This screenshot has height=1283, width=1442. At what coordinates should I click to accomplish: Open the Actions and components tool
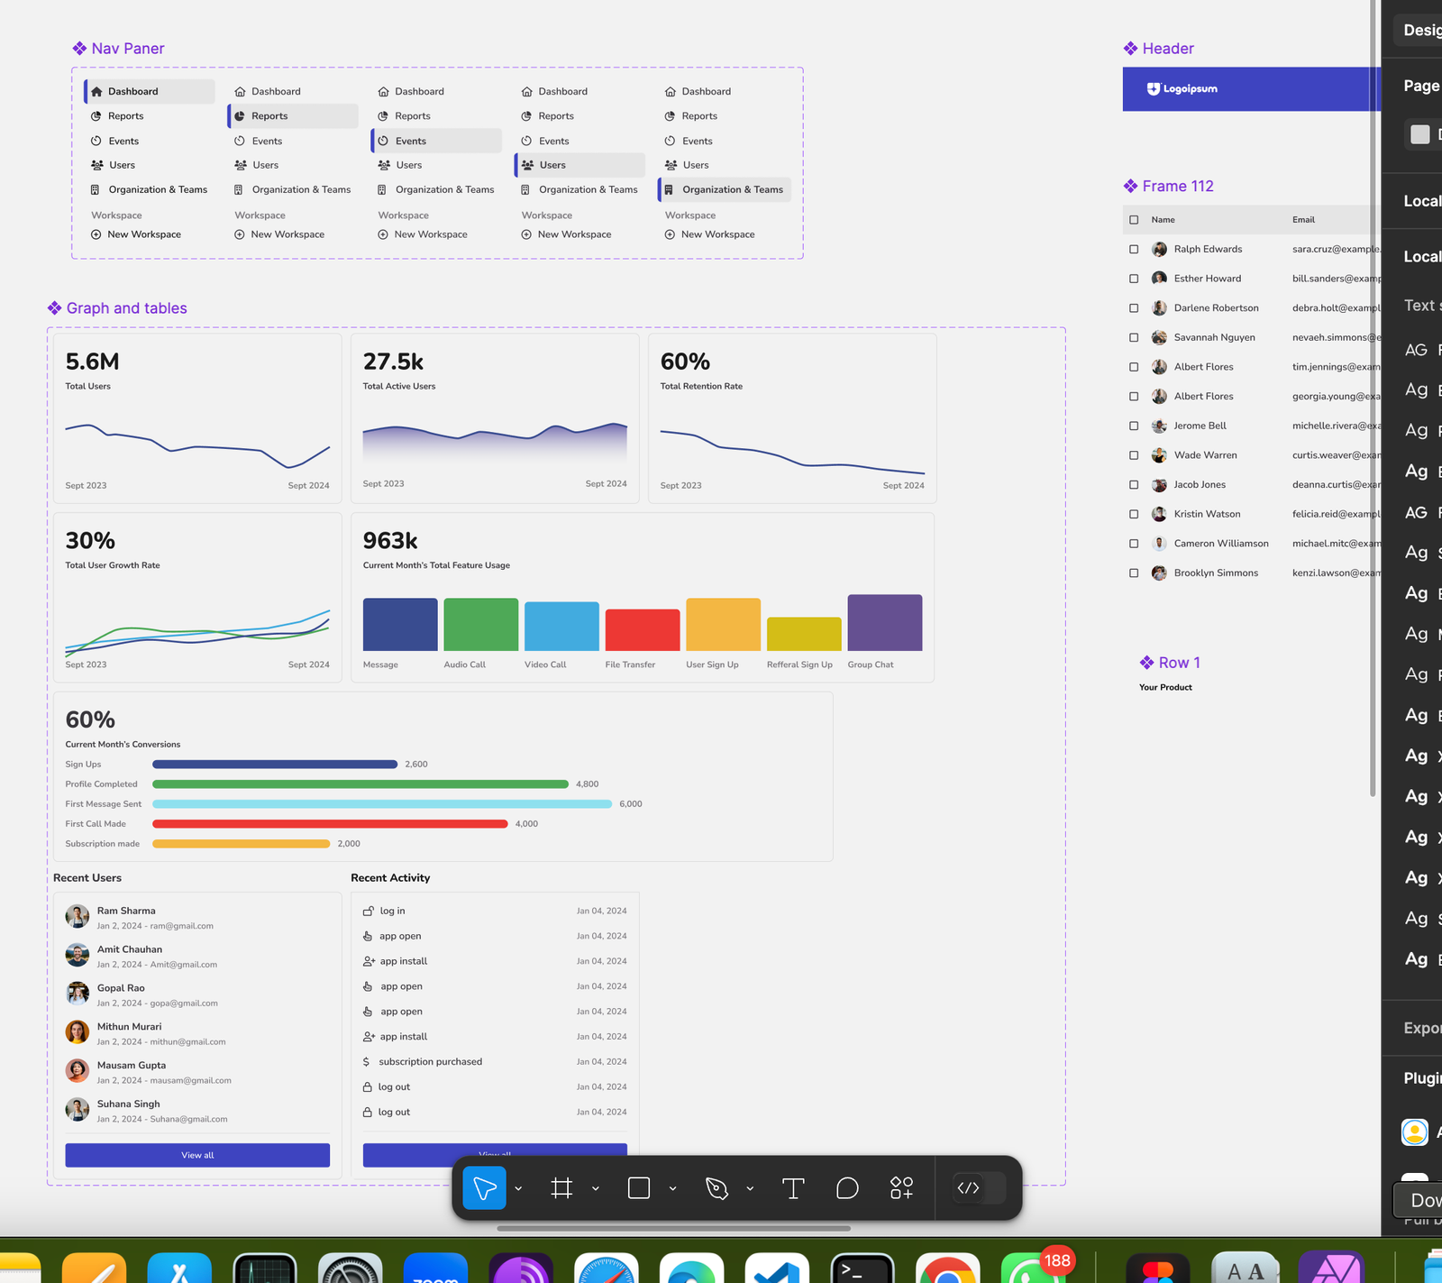click(901, 1188)
